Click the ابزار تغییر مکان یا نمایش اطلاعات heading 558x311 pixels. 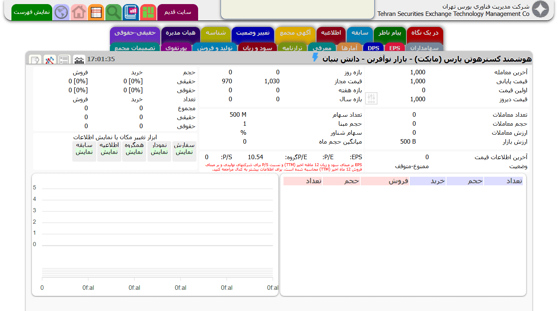click(x=115, y=137)
